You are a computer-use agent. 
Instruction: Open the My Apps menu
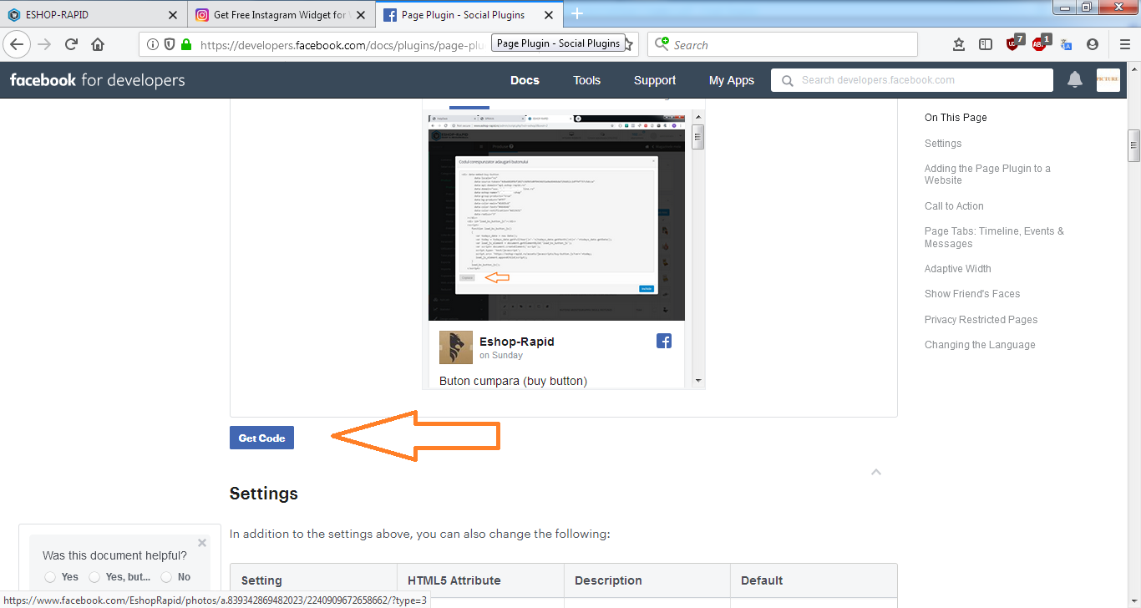point(732,80)
